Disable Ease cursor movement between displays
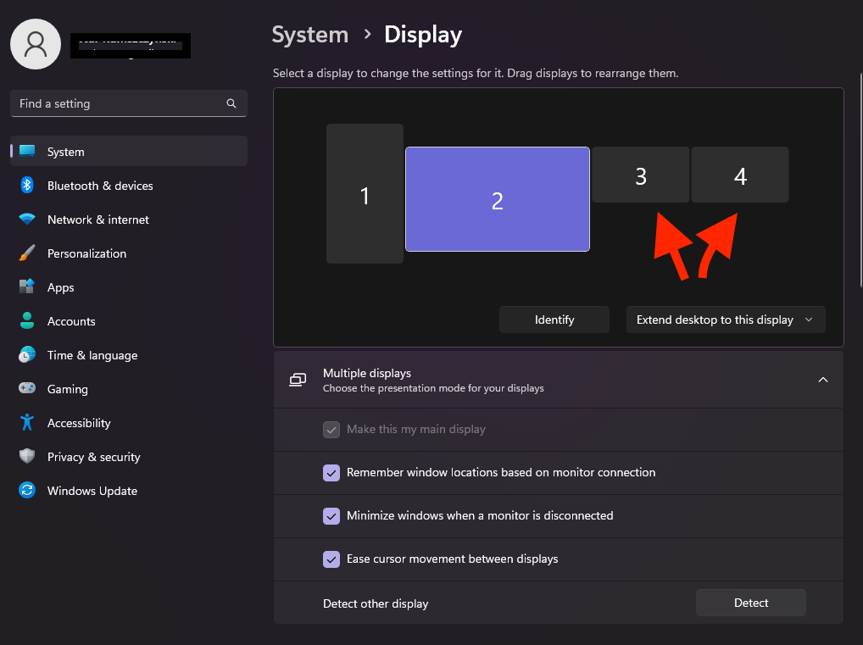Viewport: 863px width, 645px height. [331, 559]
